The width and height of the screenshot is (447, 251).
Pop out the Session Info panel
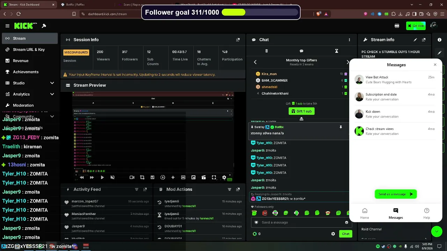[x=238, y=40]
